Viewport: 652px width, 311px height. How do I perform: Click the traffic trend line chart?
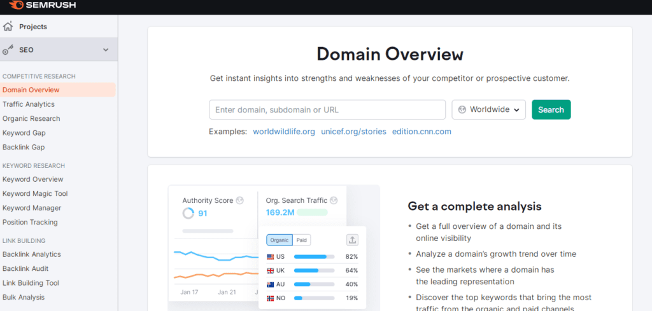coord(216,264)
